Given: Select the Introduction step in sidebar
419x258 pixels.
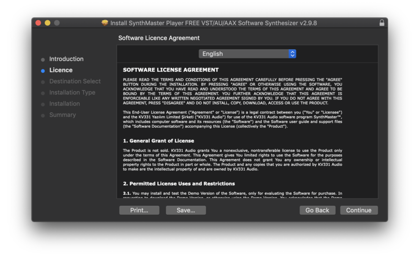Looking at the screenshot, I should pyautogui.click(x=67, y=59).
